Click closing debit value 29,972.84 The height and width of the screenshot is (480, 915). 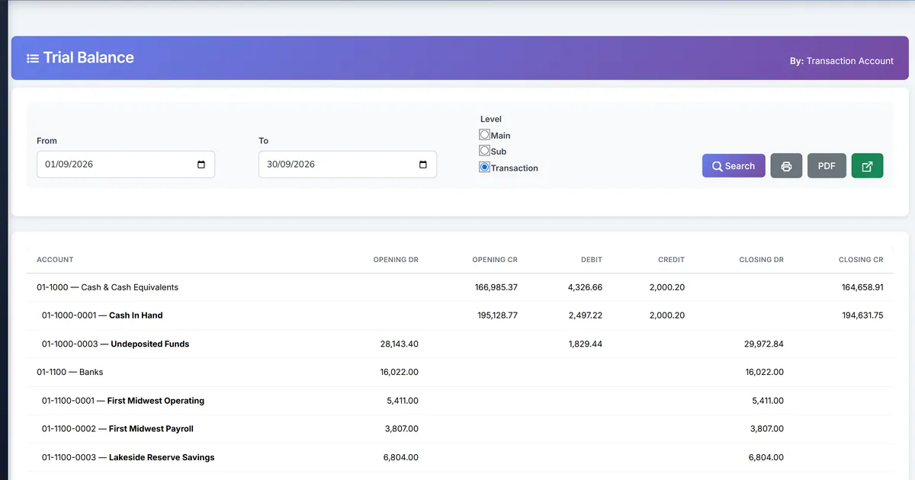click(x=764, y=344)
